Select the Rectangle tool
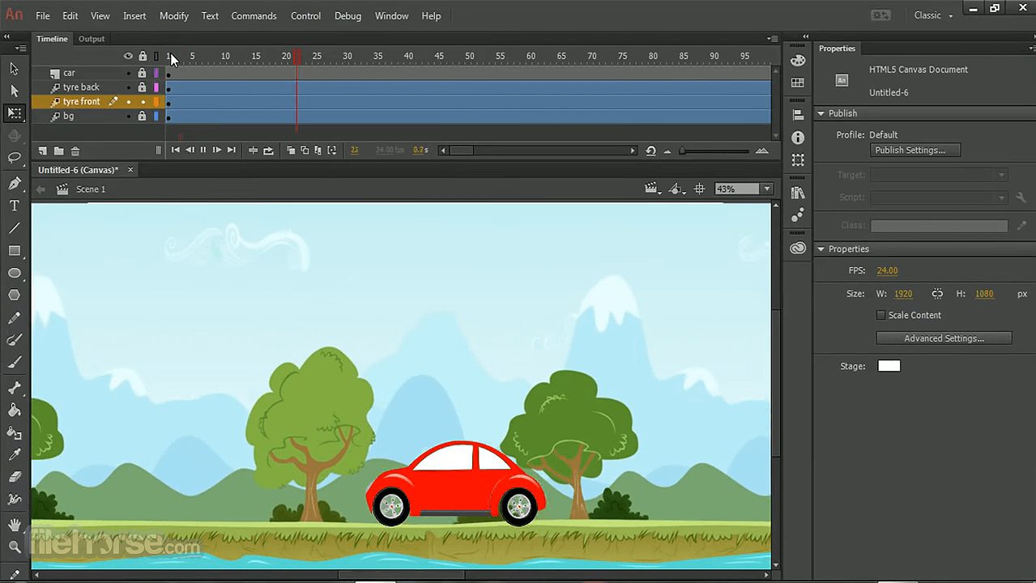Viewport: 1036px width, 583px height. click(x=13, y=250)
